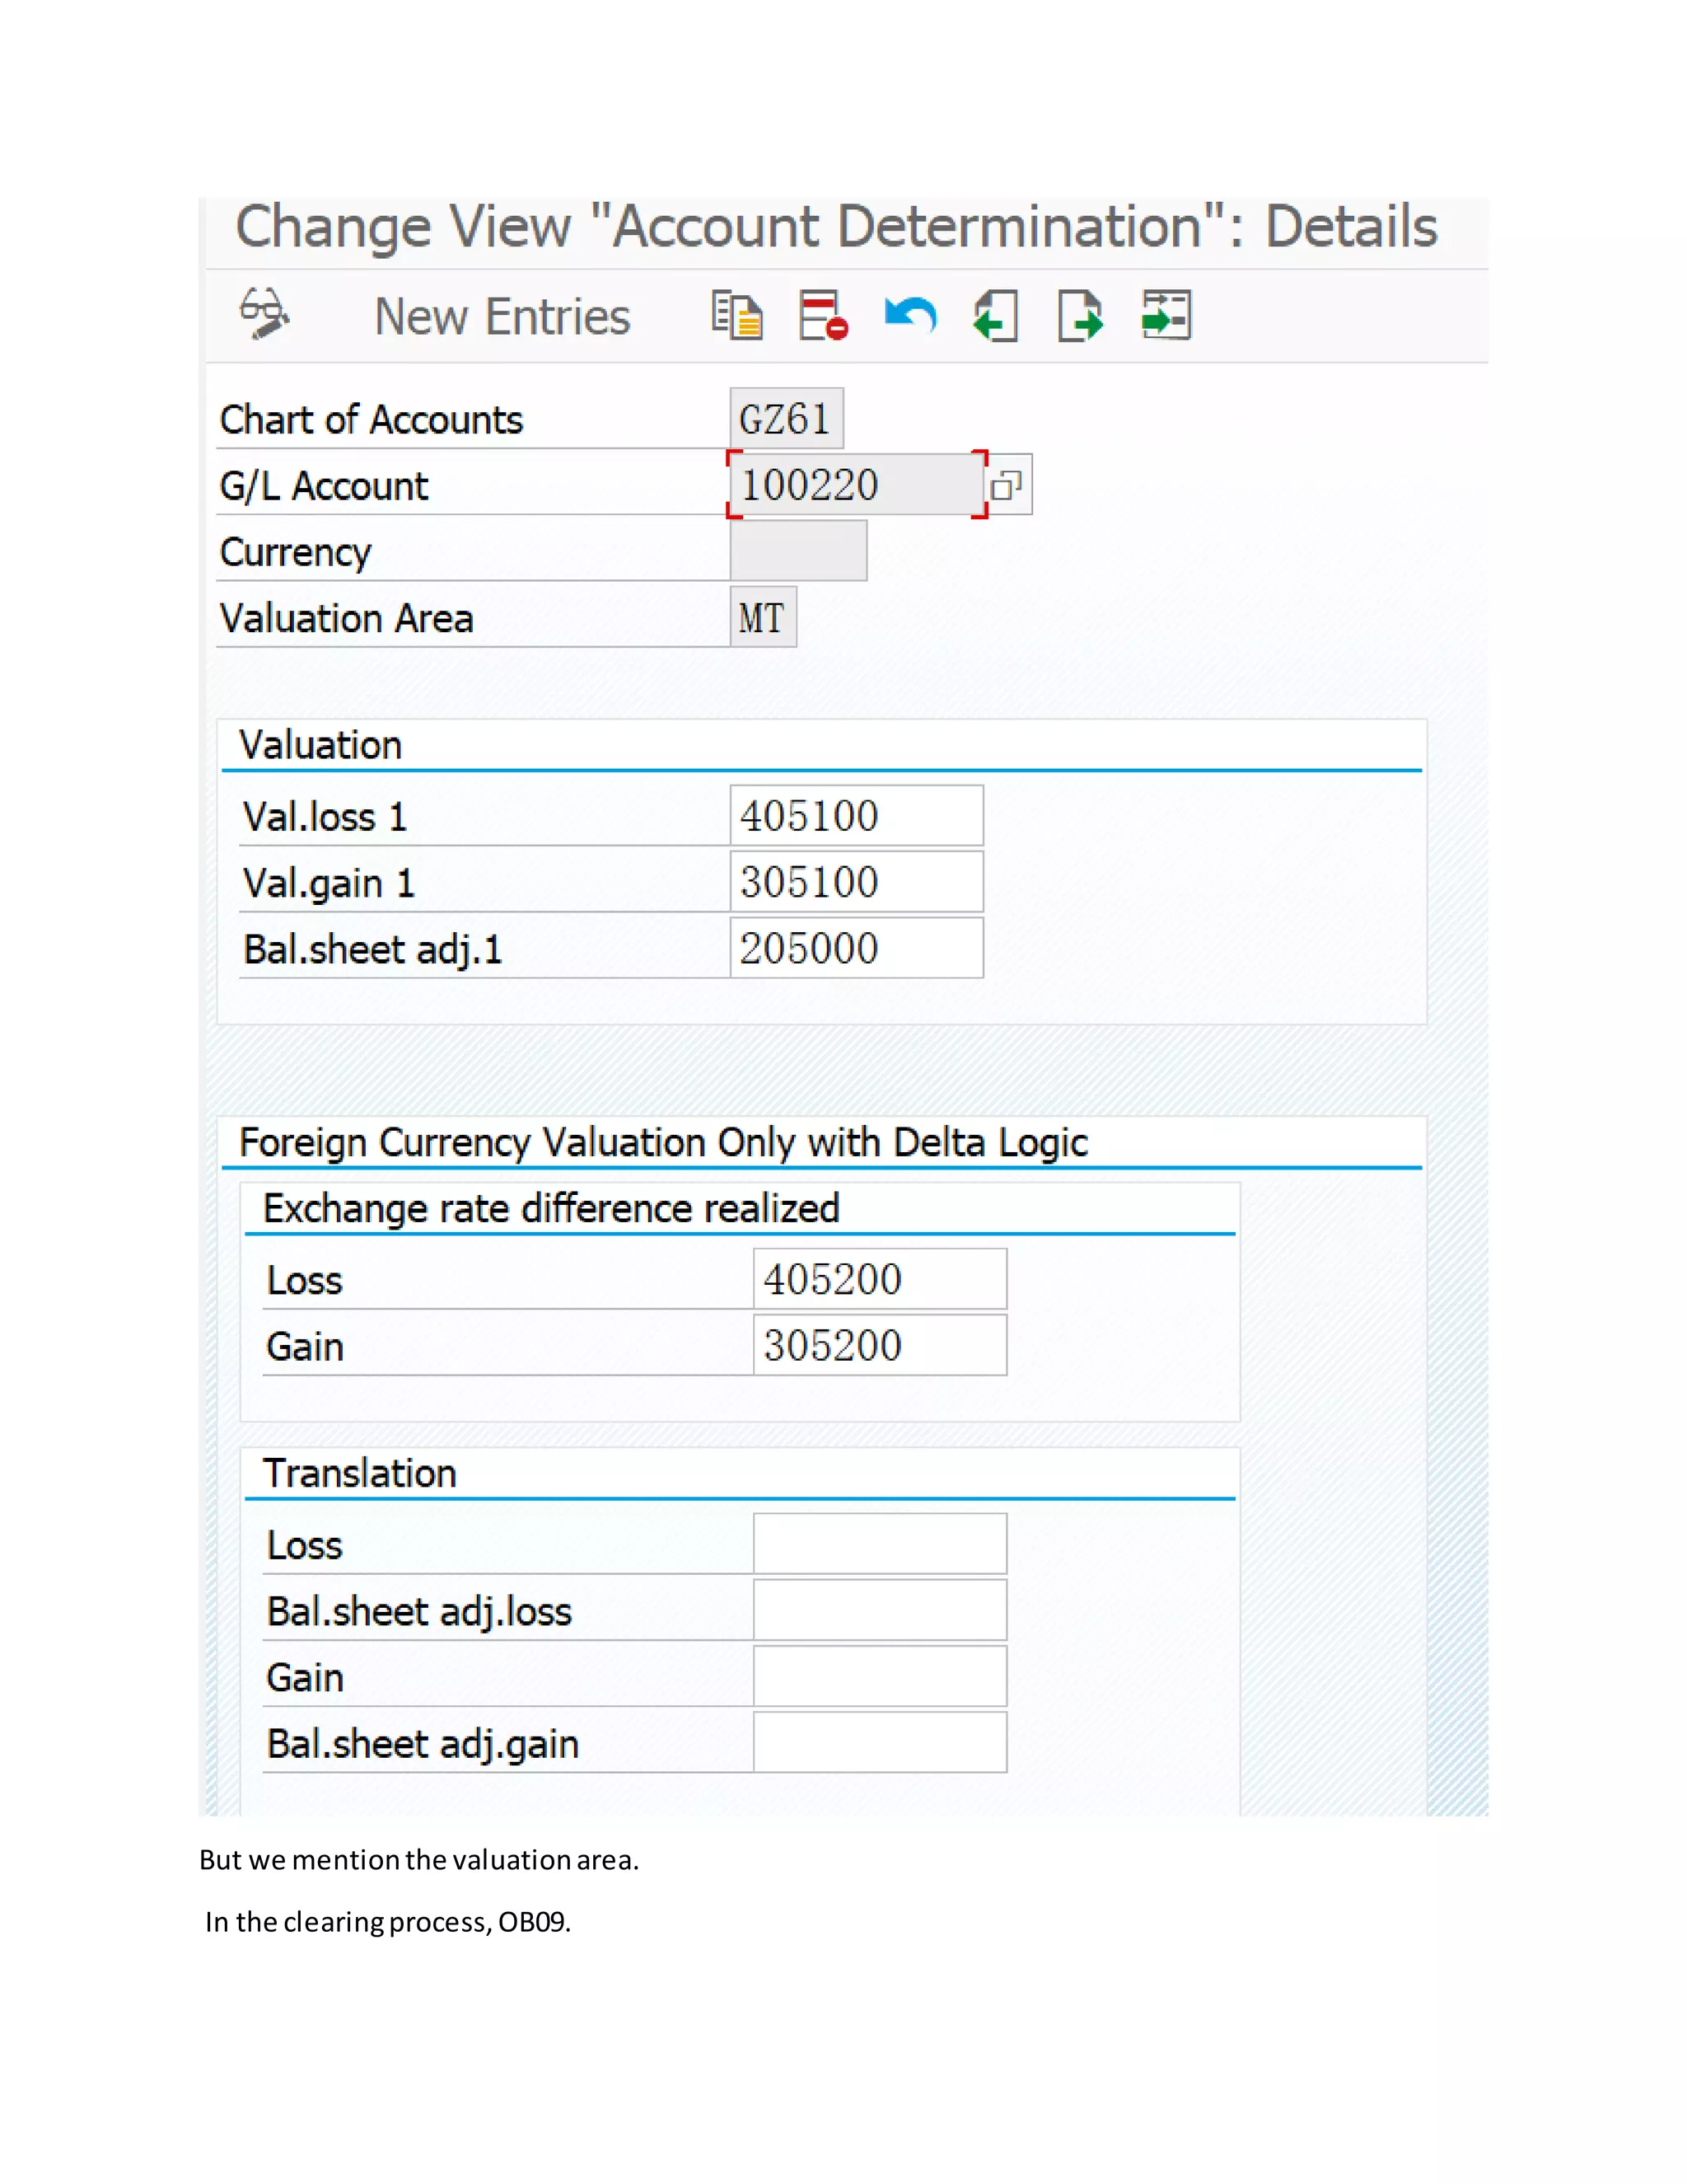The width and height of the screenshot is (1687, 2184).
Task: Click the Delete entry icon
Action: (824, 316)
